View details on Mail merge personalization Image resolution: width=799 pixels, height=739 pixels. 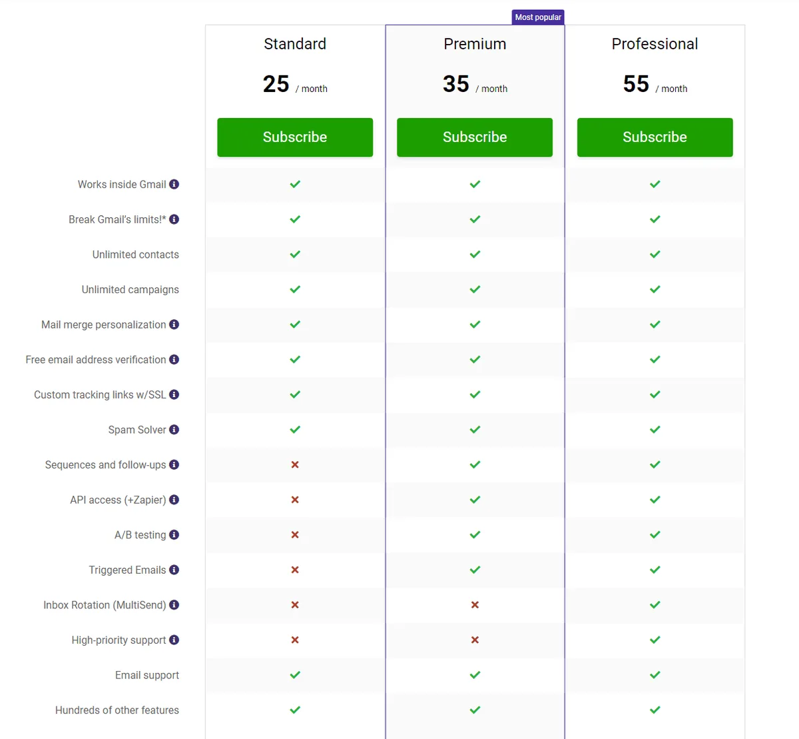tap(174, 325)
